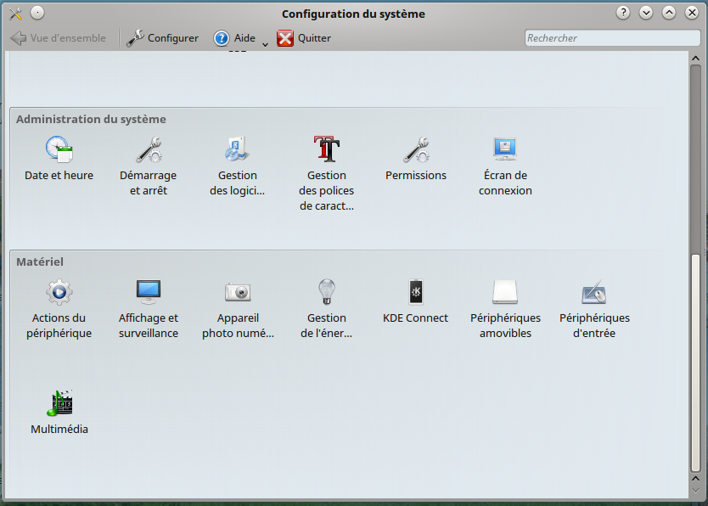Screen dimensions: 708x506
Task: Open the Multimédia settings
Action: 59,404
